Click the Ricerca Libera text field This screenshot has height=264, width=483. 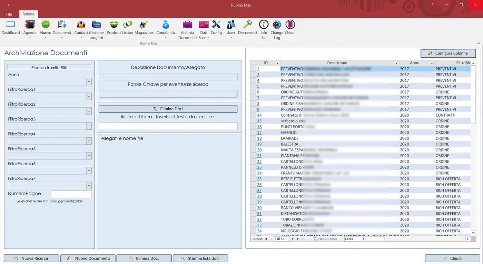pos(168,126)
